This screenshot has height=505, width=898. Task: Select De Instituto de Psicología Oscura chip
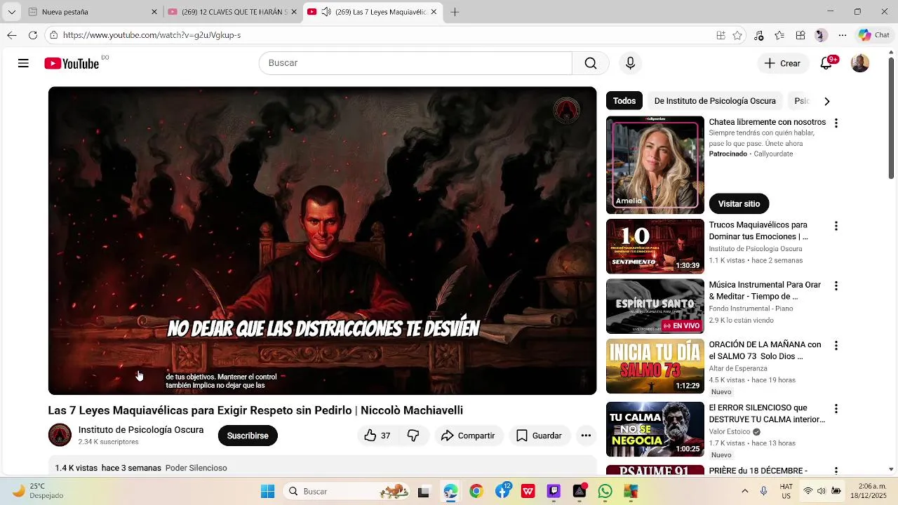pyautogui.click(x=715, y=101)
